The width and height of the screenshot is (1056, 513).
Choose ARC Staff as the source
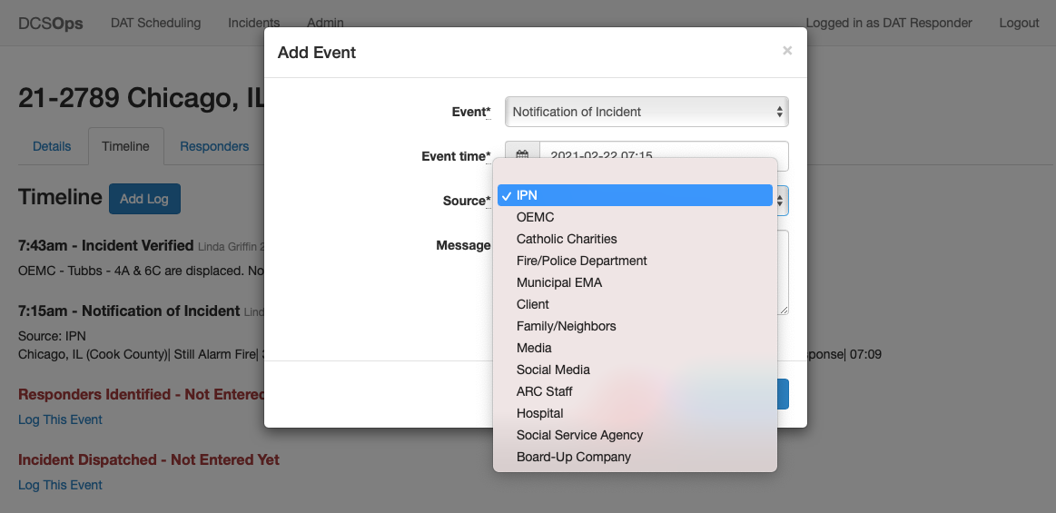pyautogui.click(x=635, y=391)
